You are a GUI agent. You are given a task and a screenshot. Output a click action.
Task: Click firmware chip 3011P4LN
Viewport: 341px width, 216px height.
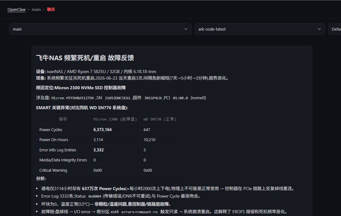pos(153,98)
